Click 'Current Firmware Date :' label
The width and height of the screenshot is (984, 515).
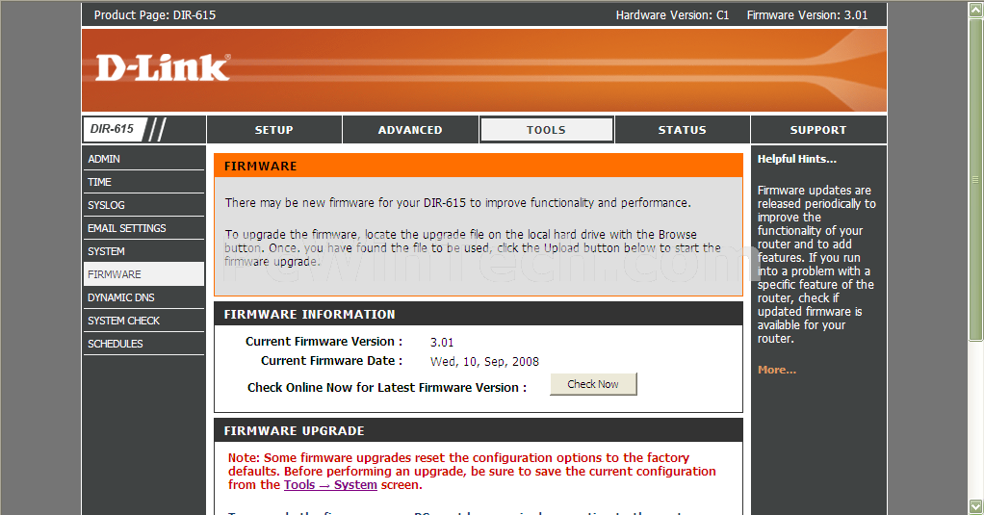point(331,361)
